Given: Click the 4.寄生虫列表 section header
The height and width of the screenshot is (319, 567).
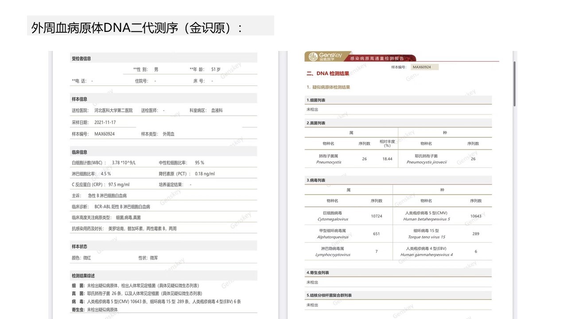Looking at the screenshot, I should [x=398, y=272].
